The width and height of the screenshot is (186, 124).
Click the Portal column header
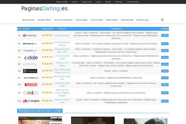(26, 29)
